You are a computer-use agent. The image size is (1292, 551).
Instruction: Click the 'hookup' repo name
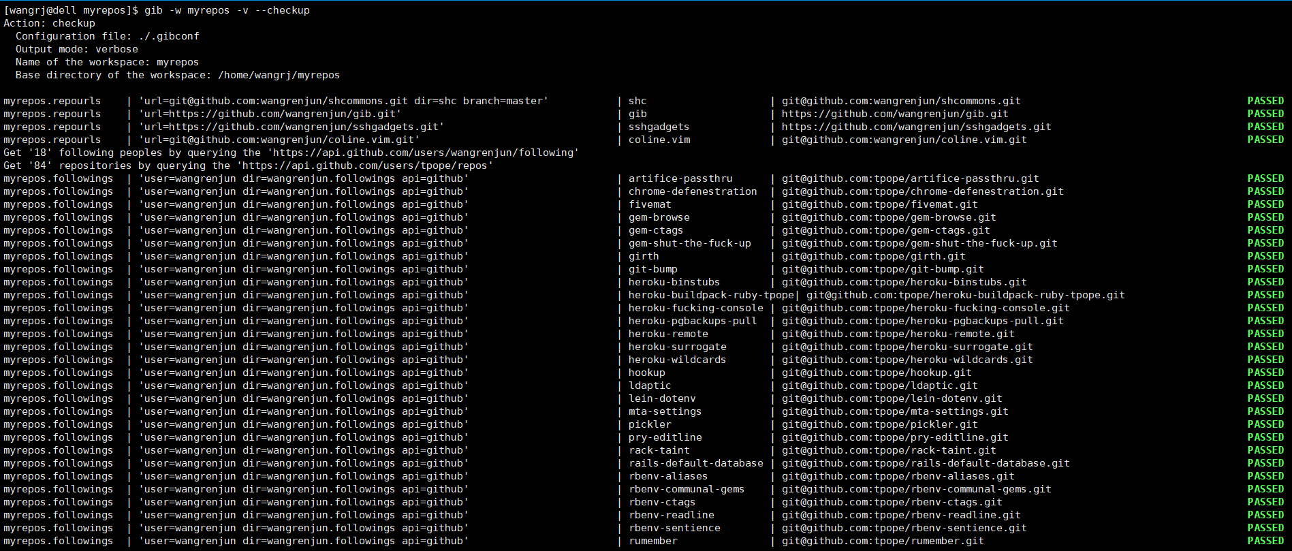click(647, 373)
